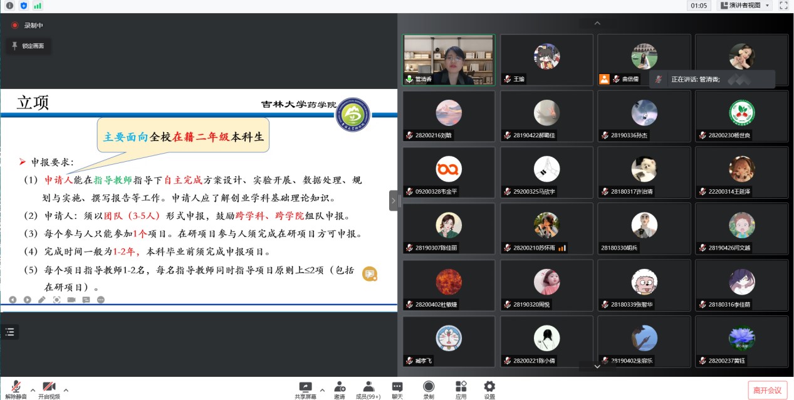Toggle the 录制 recording button
This screenshot has height=400, width=794.
click(429, 389)
